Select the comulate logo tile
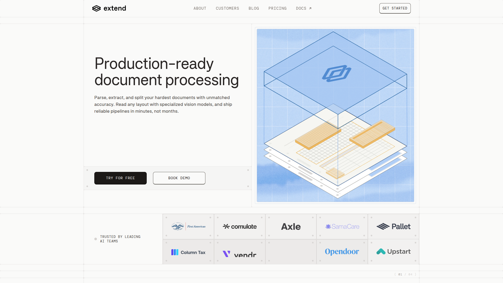503x283 pixels. pos(239,226)
